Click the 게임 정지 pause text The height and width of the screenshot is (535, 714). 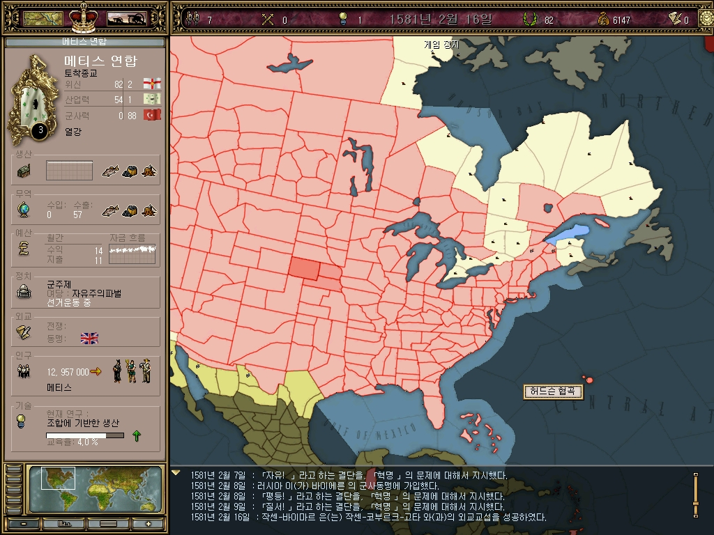(x=441, y=44)
